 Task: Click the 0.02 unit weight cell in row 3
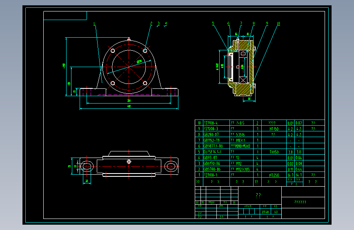291,163
